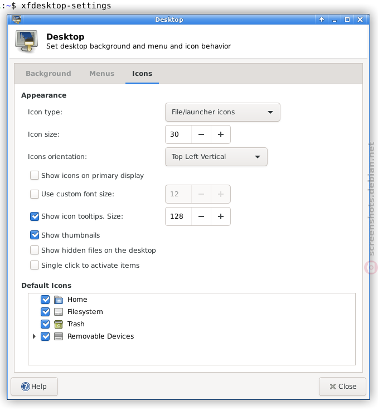378x410 pixels.
Task: Open the Icons orientation dropdown
Action: tap(216, 157)
